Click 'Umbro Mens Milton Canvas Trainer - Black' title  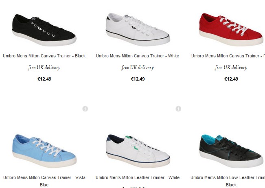(44, 56)
